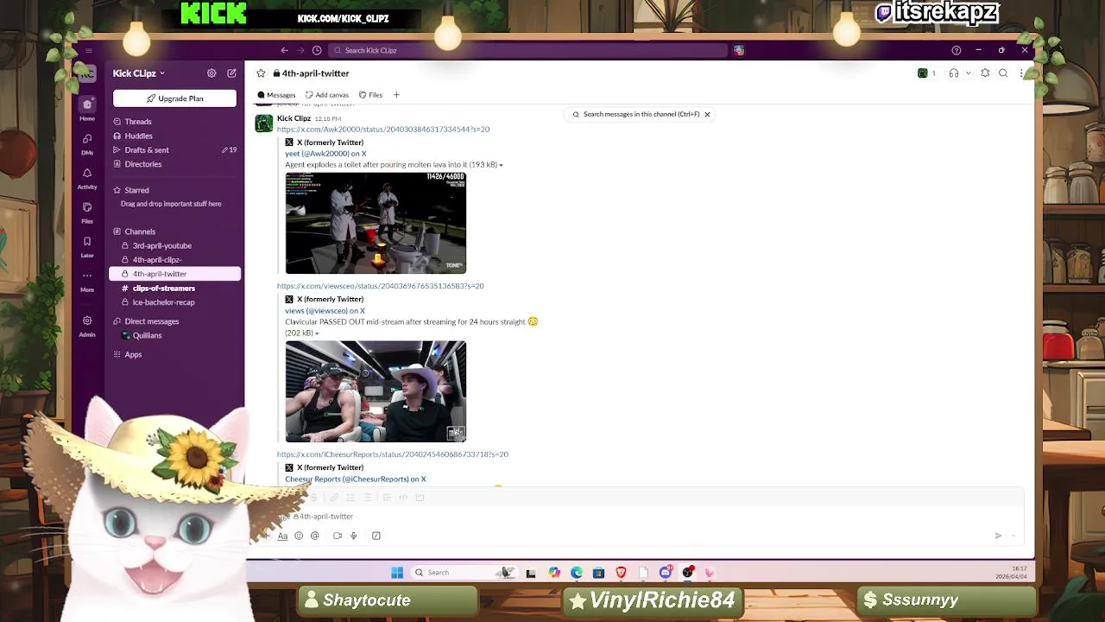Collapse the 202 kB image preview arrow
The width and height of the screenshot is (1105, 622).
point(317,333)
